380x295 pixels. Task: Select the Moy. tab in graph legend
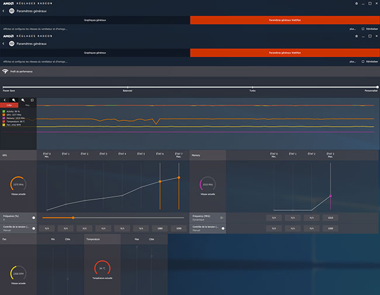point(27,105)
